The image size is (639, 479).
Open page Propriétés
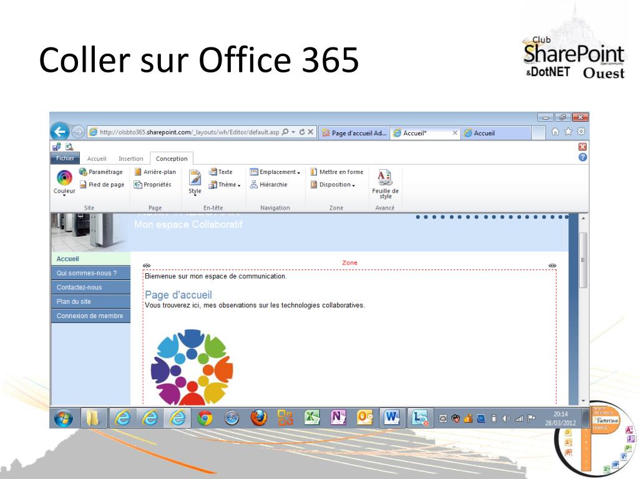tap(153, 185)
